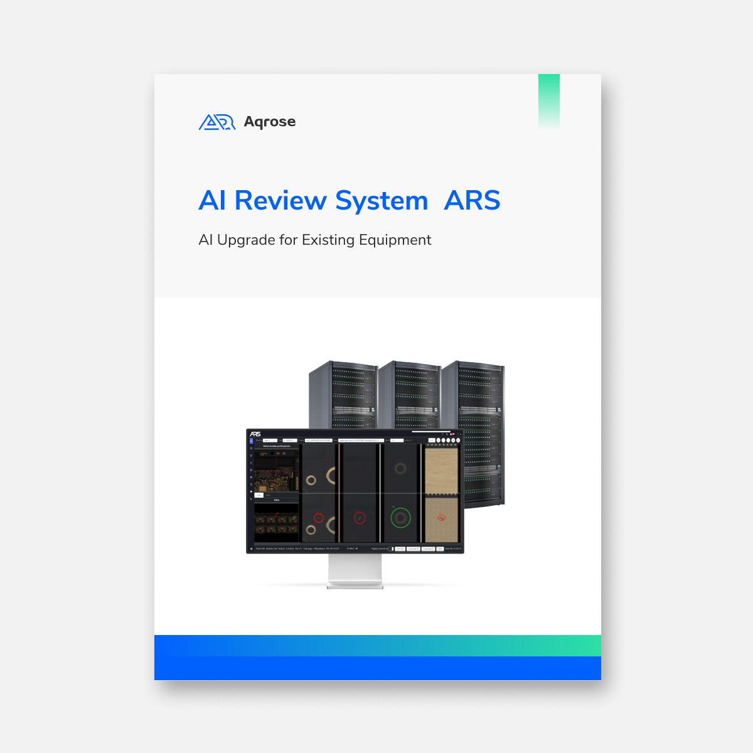Click the bottom-most icon in the left sidebar
This screenshot has height=753, width=753.
[x=252, y=499]
